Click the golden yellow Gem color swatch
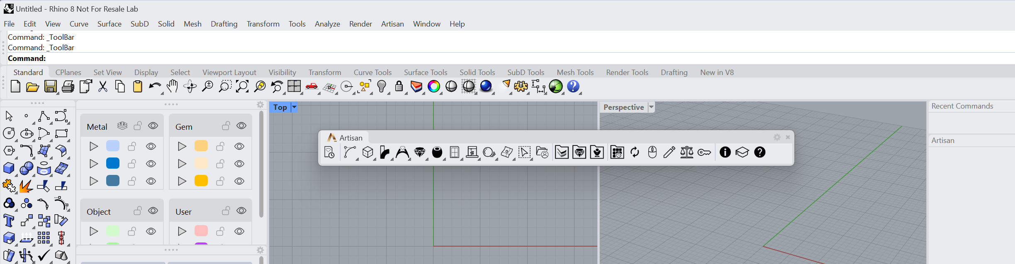 [x=201, y=181]
